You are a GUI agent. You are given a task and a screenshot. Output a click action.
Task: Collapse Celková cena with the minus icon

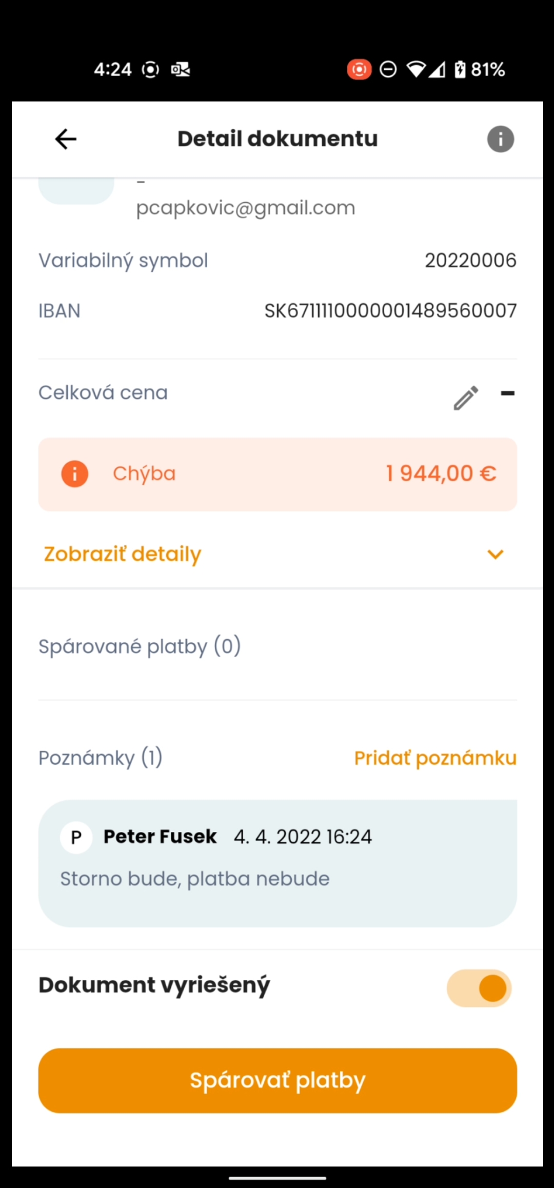point(507,393)
